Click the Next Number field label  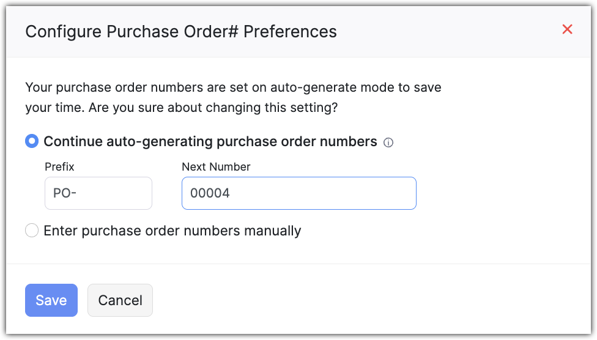point(216,166)
